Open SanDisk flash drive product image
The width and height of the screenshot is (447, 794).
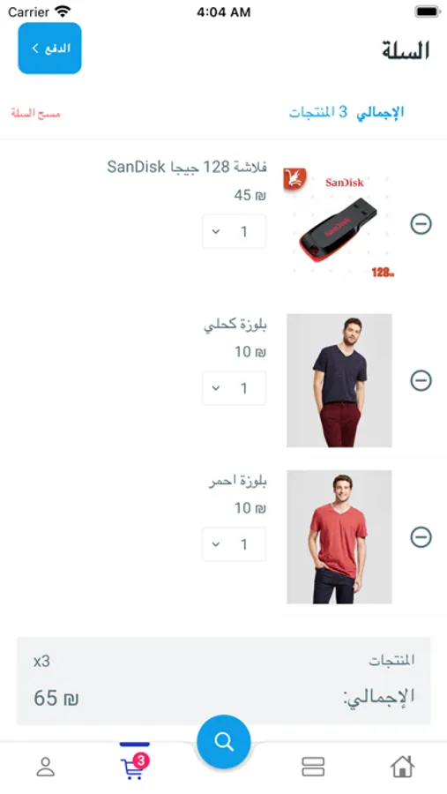[339, 224]
